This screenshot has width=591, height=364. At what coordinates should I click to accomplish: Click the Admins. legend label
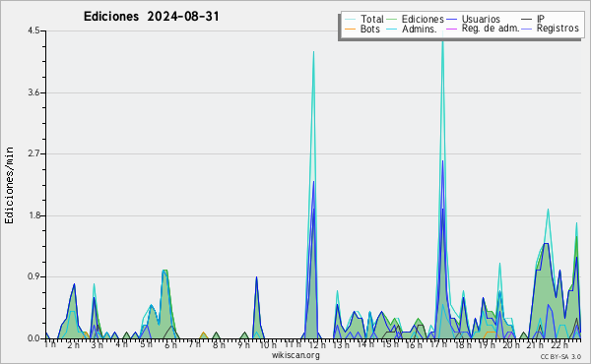pos(420,29)
